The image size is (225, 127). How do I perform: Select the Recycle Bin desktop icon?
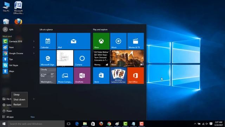tap(6, 22)
